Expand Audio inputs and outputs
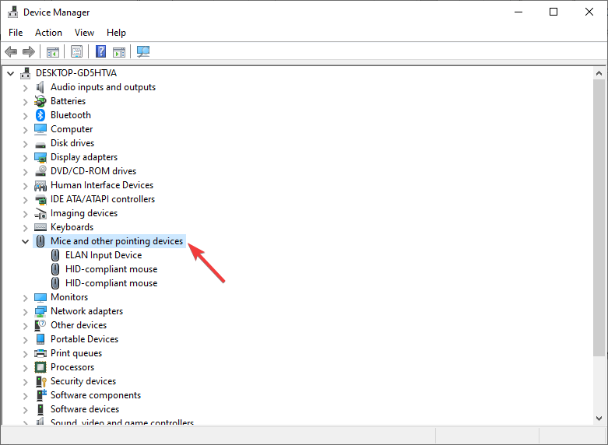This screenshot has width=608, height=445. 25,88
